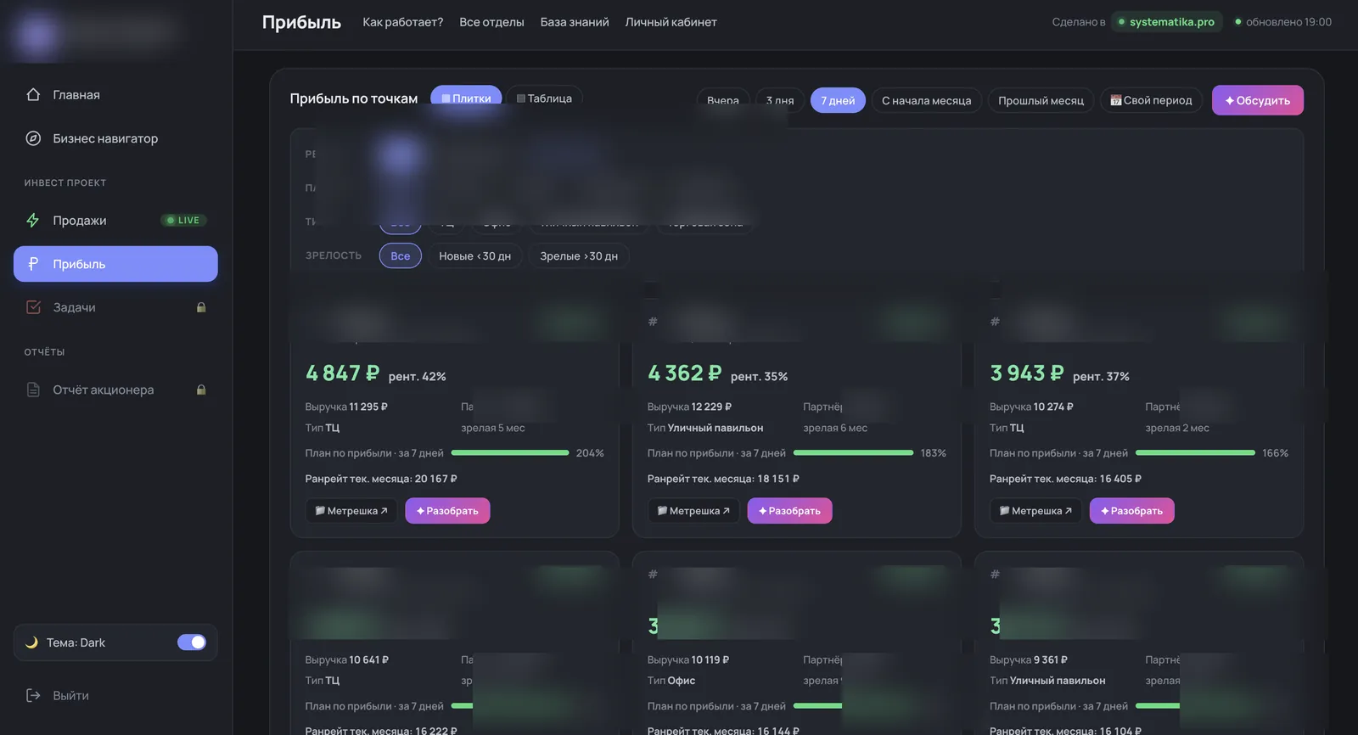Filter maturity by Зрелые >30 дн
The image size is (1358, 735).
pyautogui.click(x=579, y=255)
